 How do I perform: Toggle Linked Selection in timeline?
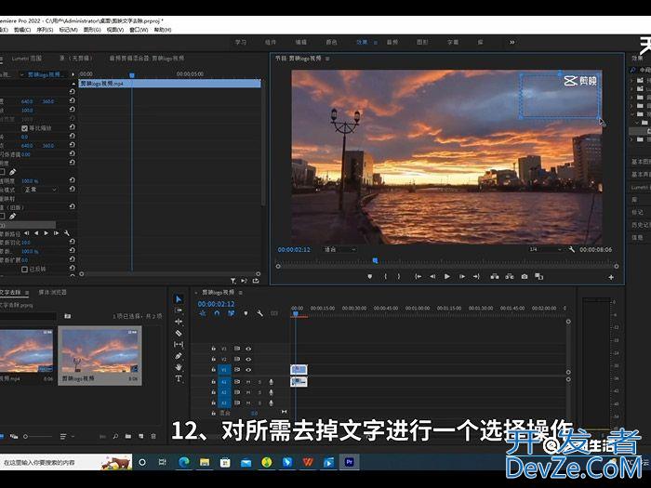(232, 313)
